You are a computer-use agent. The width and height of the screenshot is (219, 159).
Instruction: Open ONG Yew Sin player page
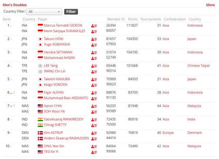[x=54, y=146]
